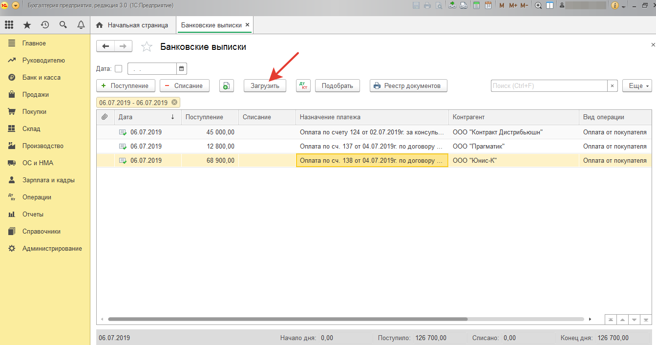
Task: Open the ОС и НМА section
Action: pos(45,163)
